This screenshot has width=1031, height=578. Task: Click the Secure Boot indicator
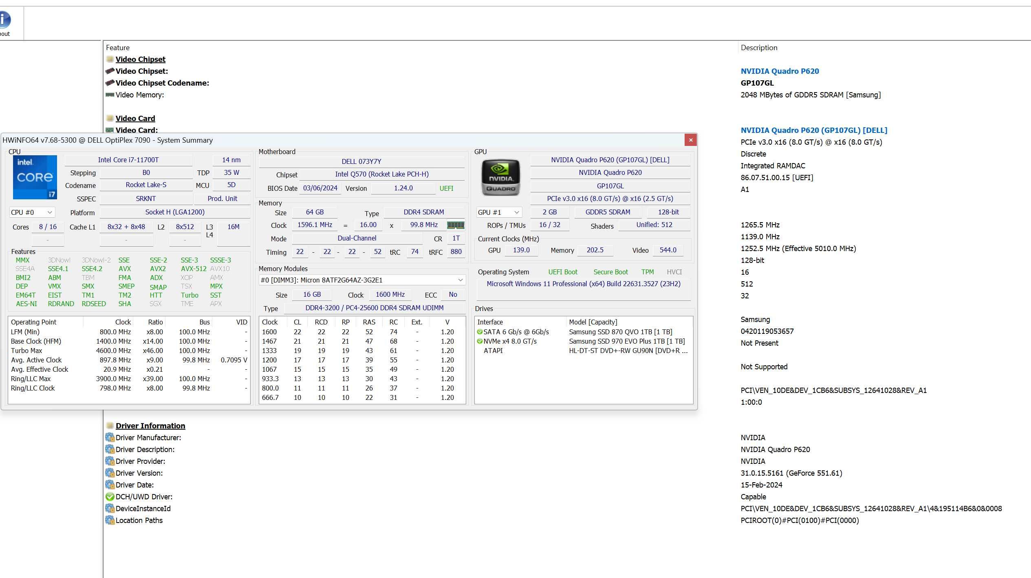tap(610, 272)
